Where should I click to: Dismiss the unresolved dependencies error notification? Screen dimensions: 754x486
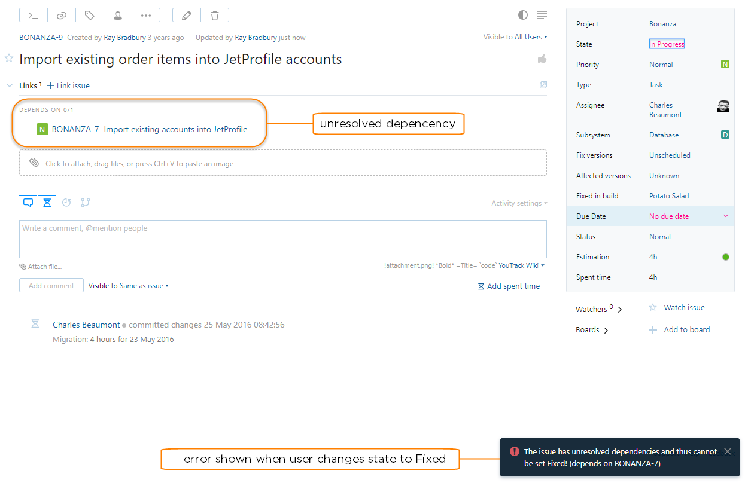click(x=727, y=452)
